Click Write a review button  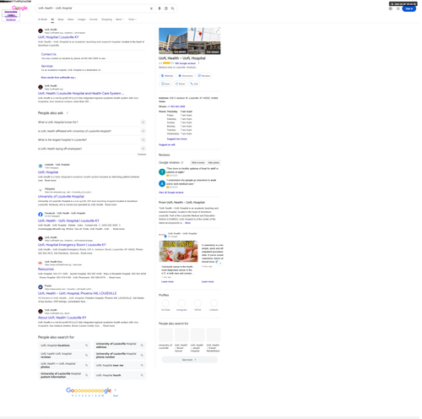[x=198, y=162]
